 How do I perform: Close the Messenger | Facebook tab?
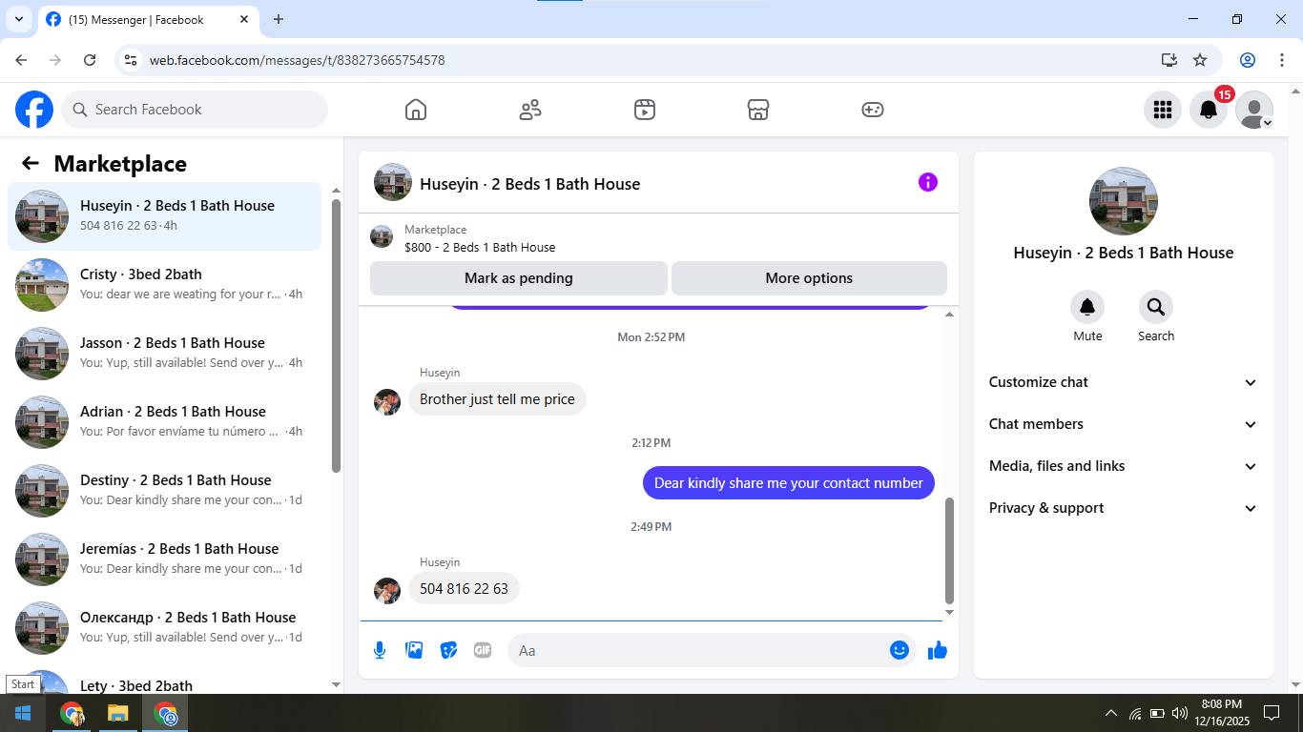[244, 19]
